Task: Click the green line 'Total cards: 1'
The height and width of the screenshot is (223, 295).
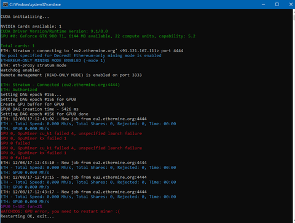Action: click(x=18, y=46)
